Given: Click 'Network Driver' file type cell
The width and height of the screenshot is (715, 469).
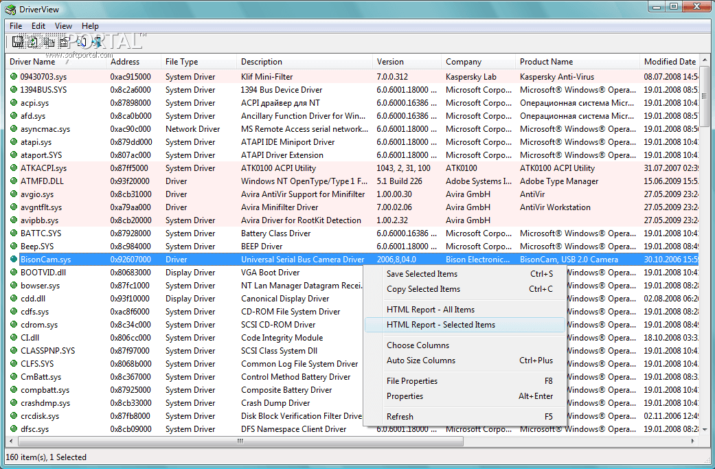Looking at the screenshot, I should [192, 129].
